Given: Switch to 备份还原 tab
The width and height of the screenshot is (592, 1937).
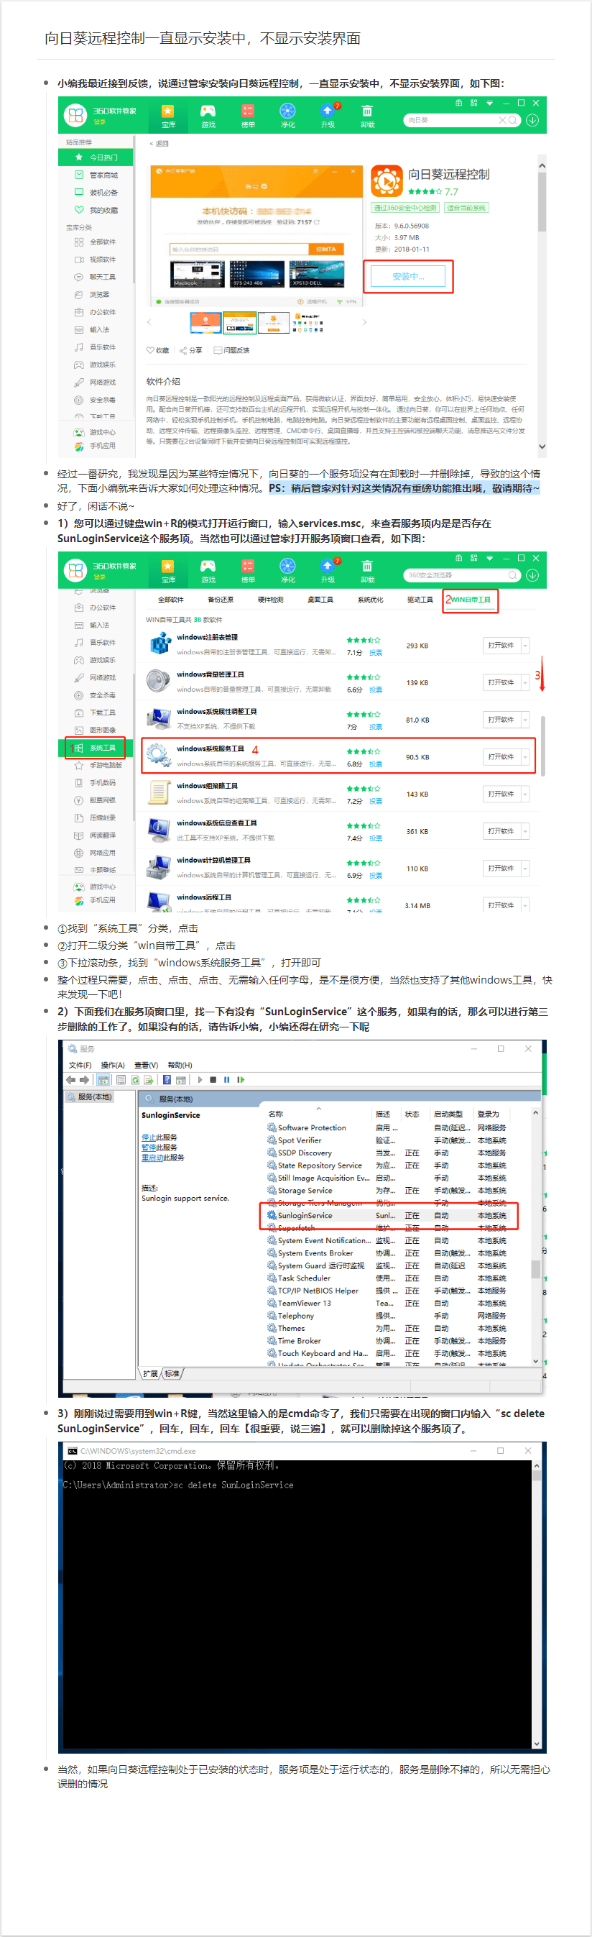Looking at the screenshot, I should click(x=220, y=600).
